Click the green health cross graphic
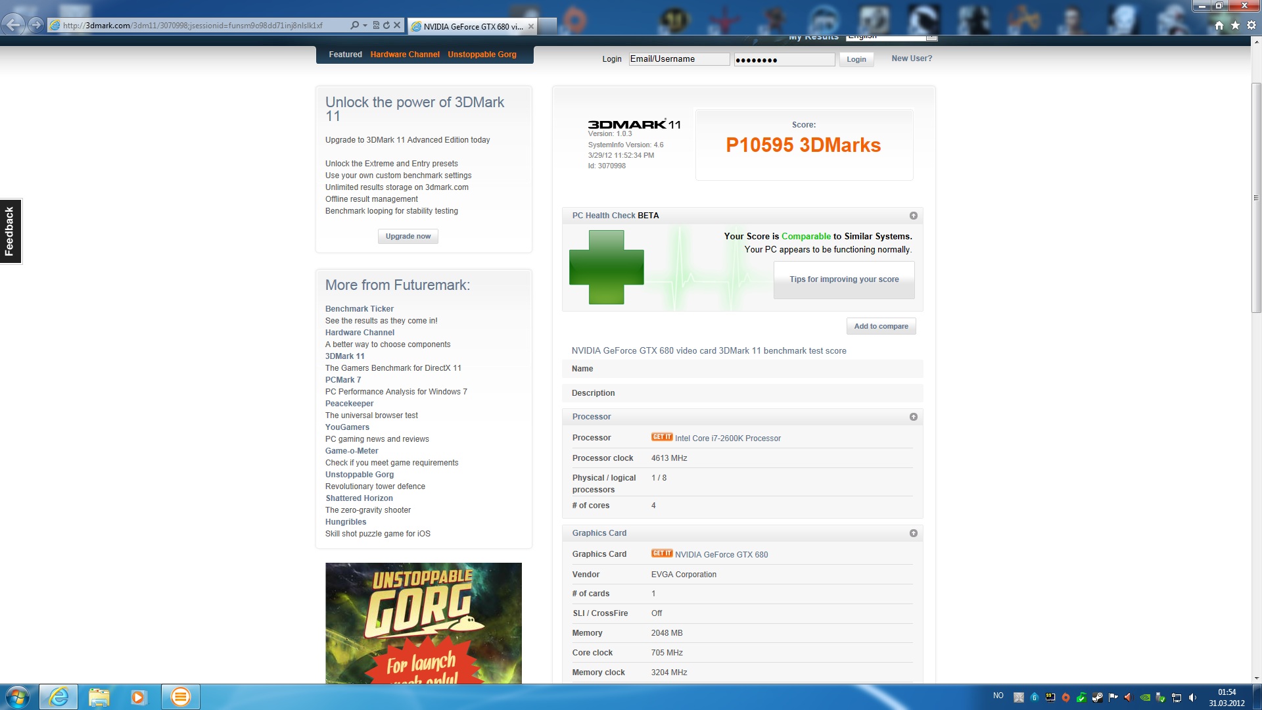This screenshot has height=710, width=1262. click(x=606, y=267)
